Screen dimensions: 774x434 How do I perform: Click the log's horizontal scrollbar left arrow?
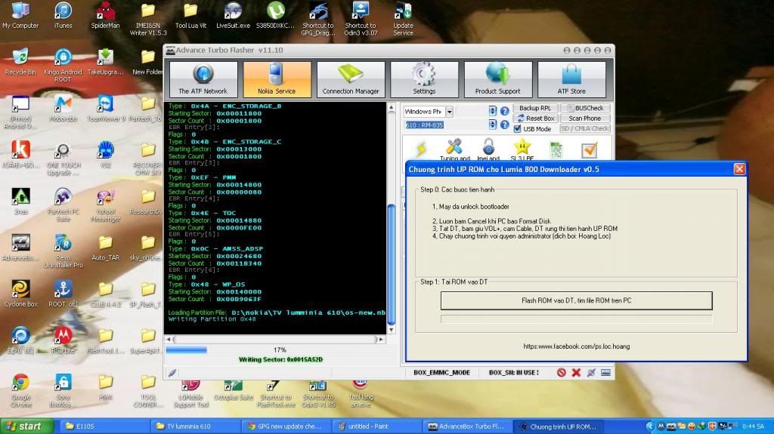[169, 340]
